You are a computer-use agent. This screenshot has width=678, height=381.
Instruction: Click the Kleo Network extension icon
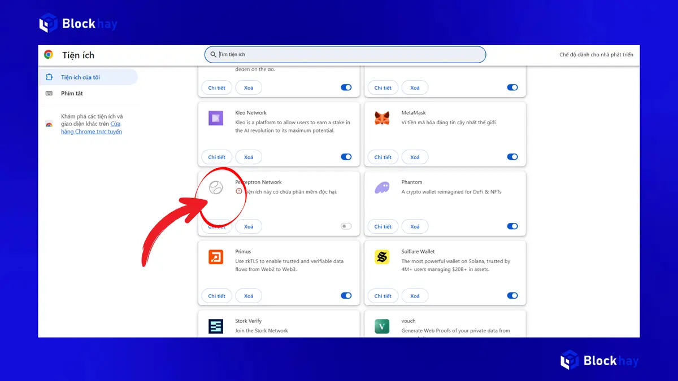point(216,118)
